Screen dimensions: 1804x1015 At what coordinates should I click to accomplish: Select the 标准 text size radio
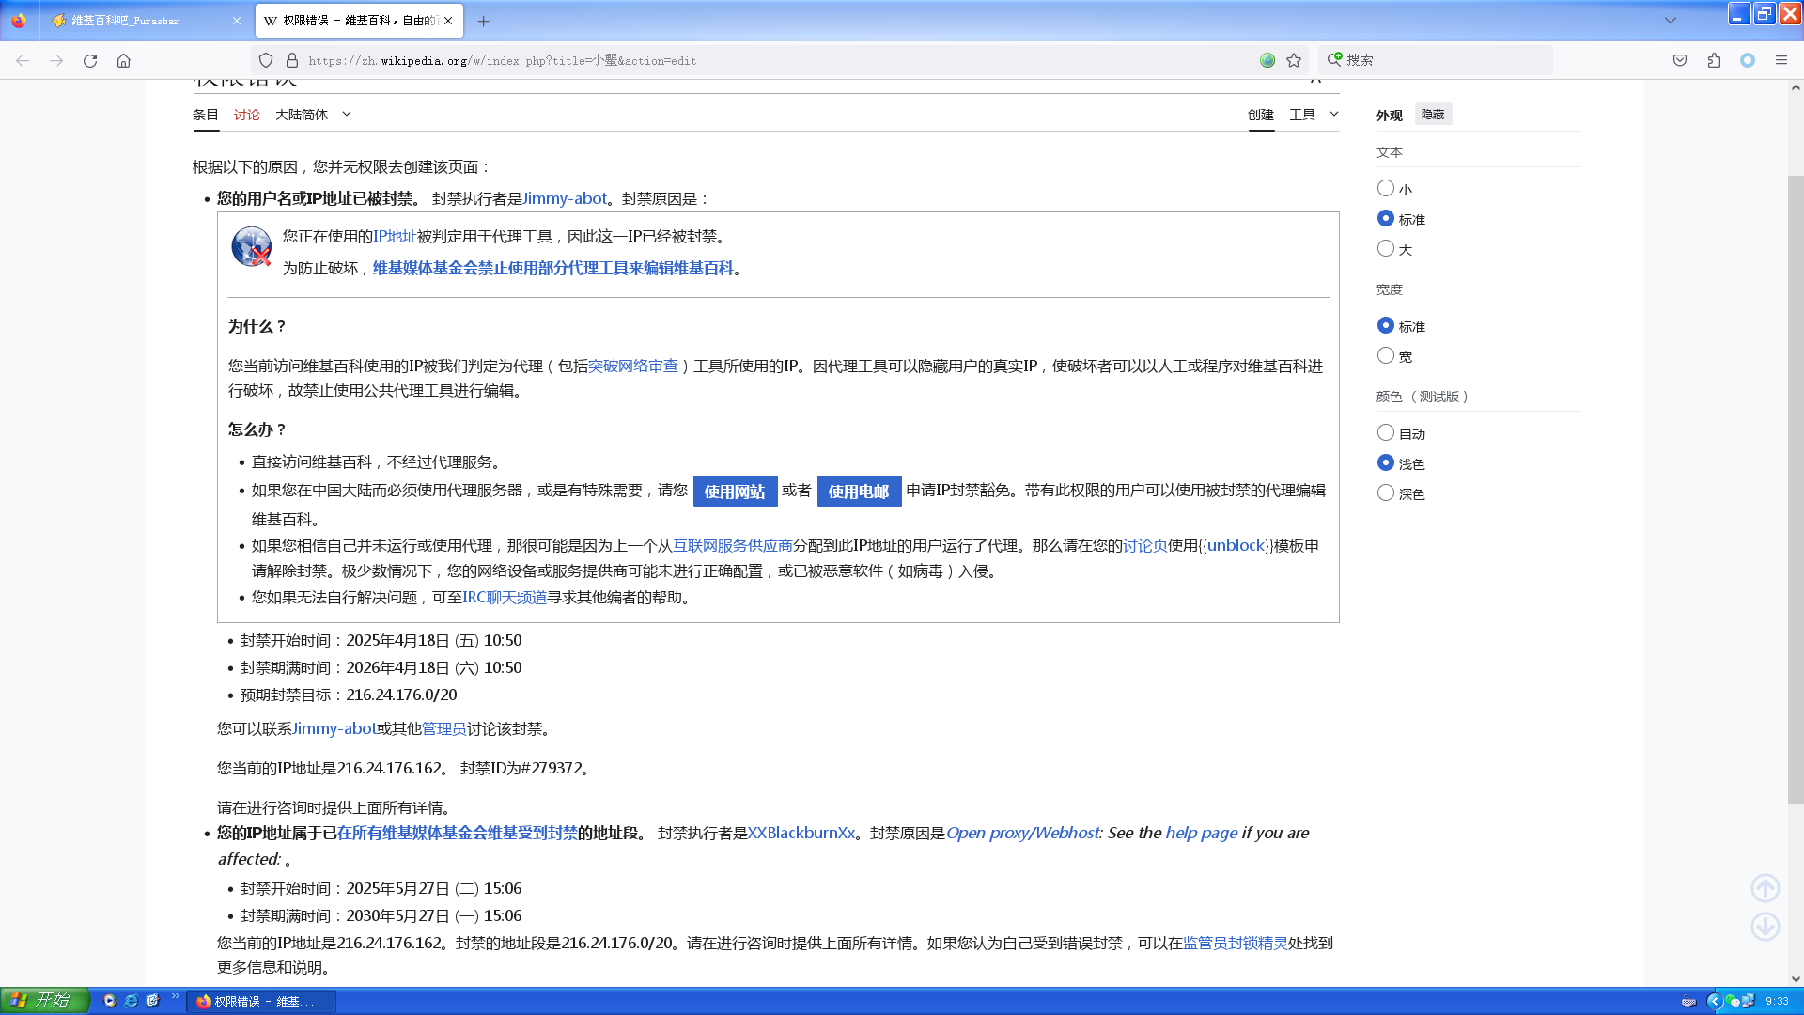pos(1385,218)
